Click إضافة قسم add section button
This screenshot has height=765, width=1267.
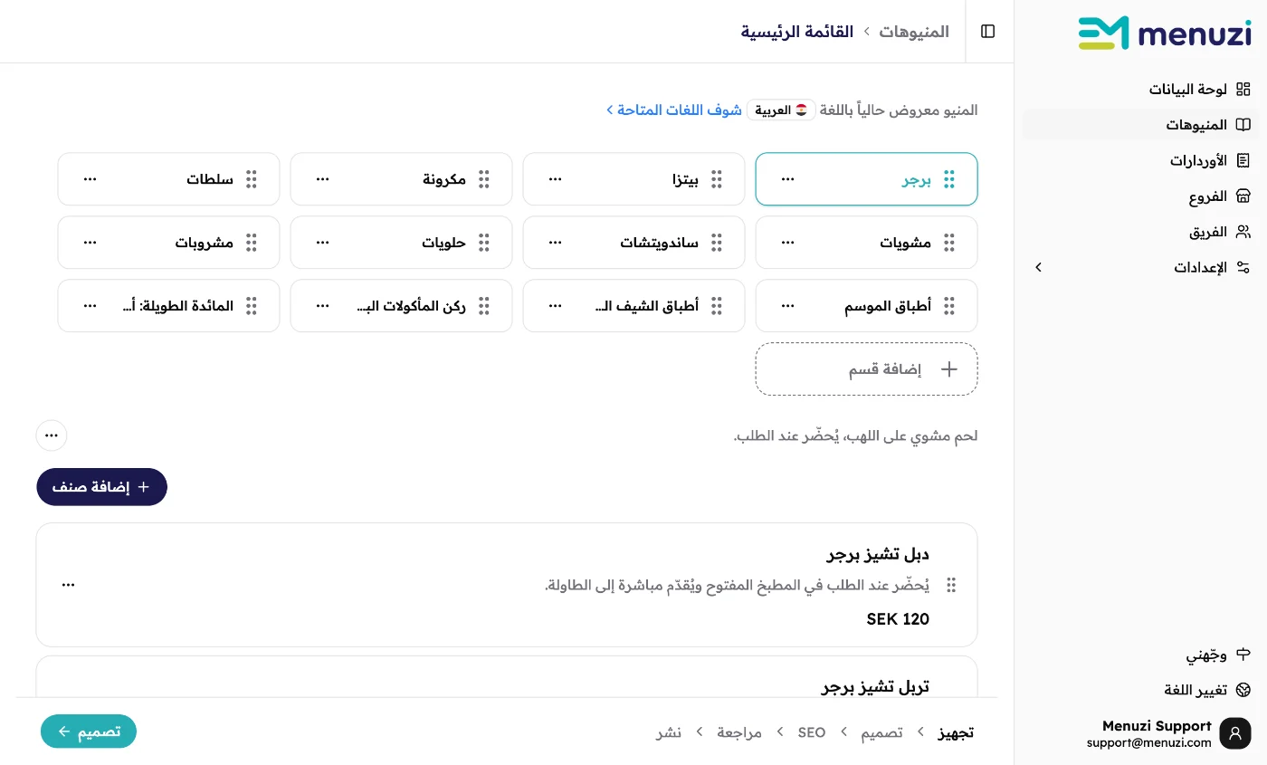[866, 368]
